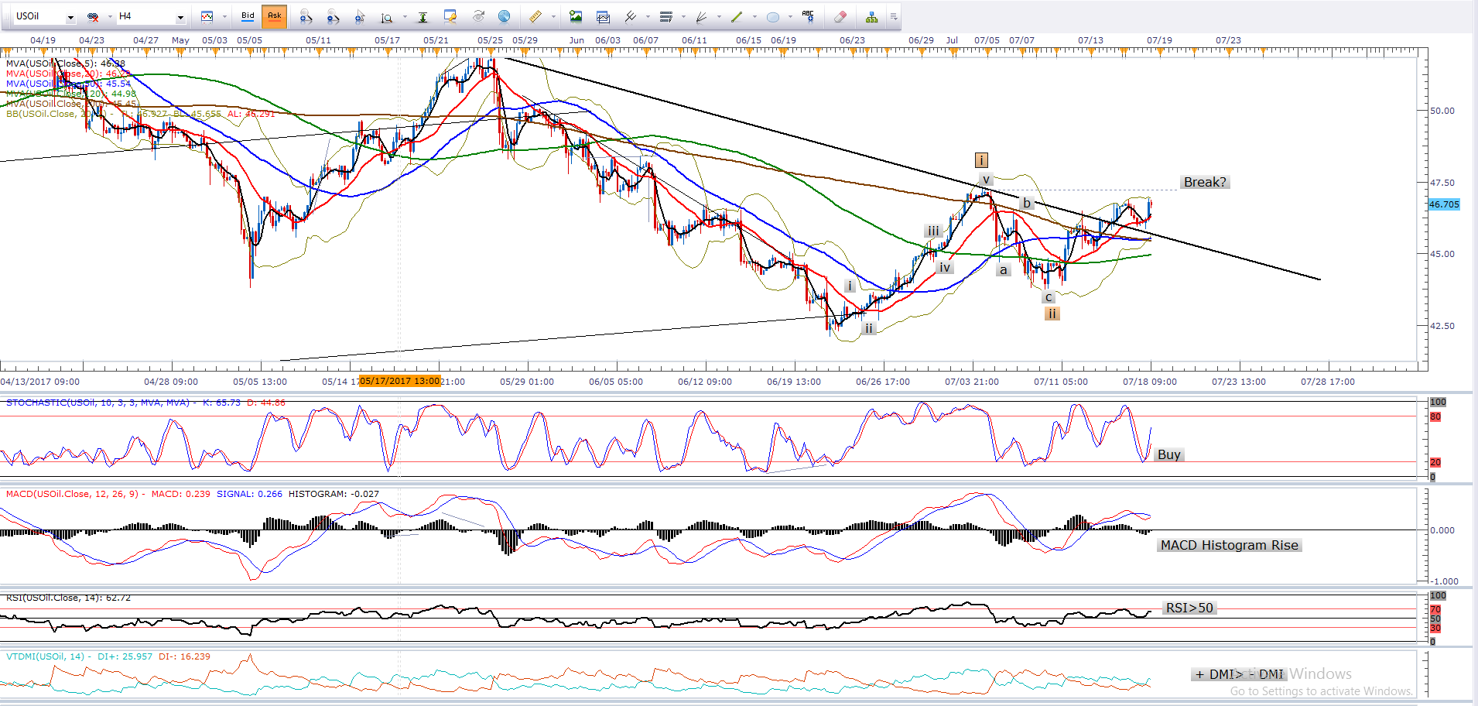Click the highlighted 05/17/2017 13:00 time marker

399,381
